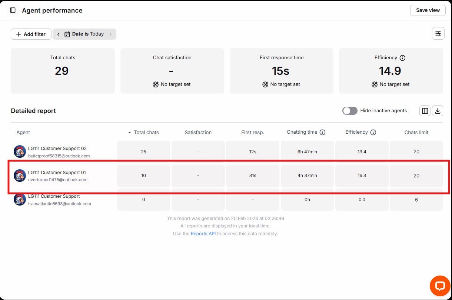Viewport: 452px width, 300px height.
Task: Go to next date with right chevron
Action: click(110, 34)
